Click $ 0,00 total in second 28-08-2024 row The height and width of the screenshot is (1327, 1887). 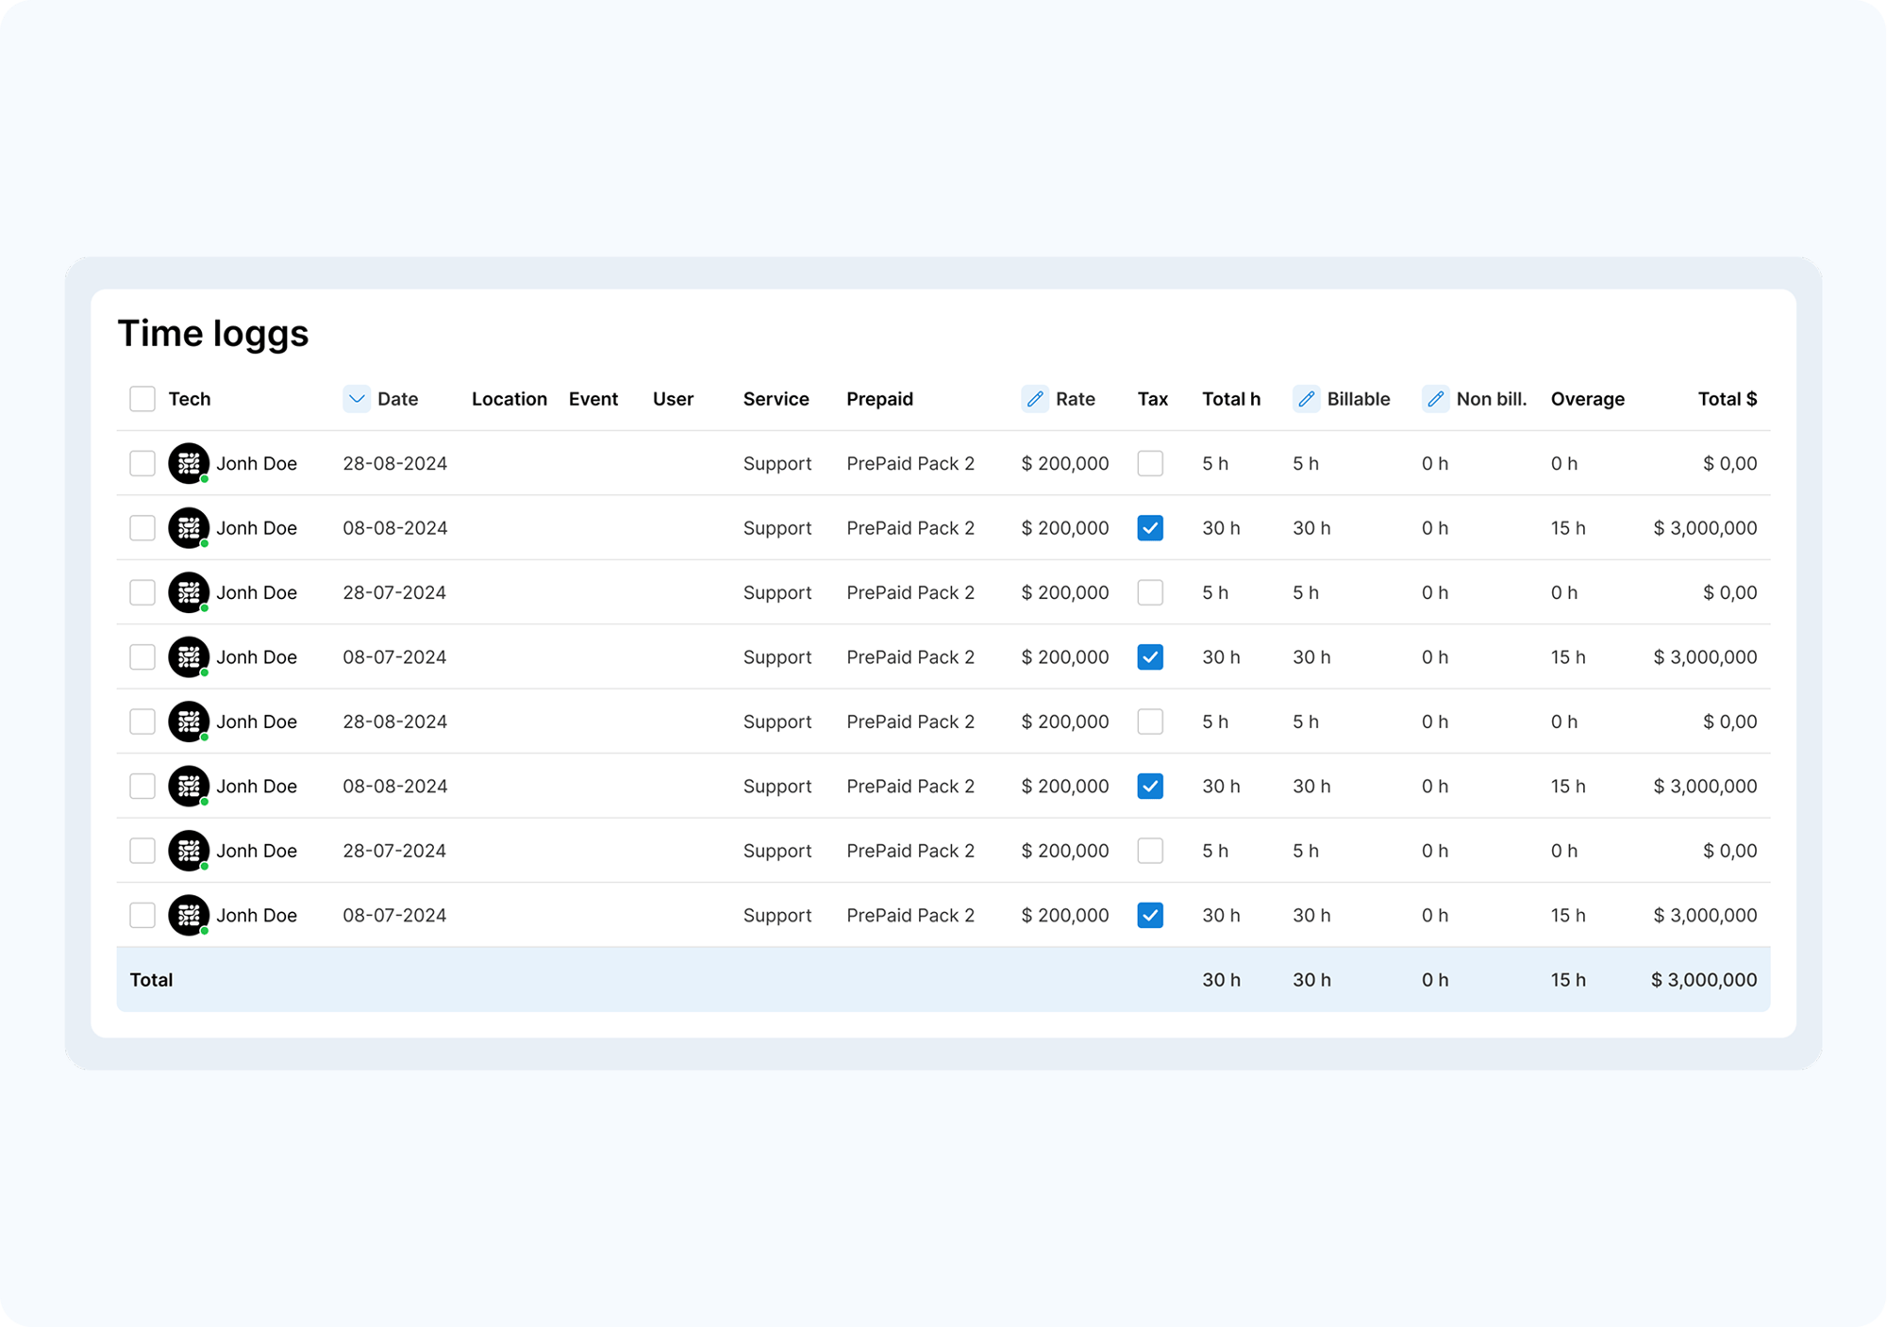[1730, 722]
